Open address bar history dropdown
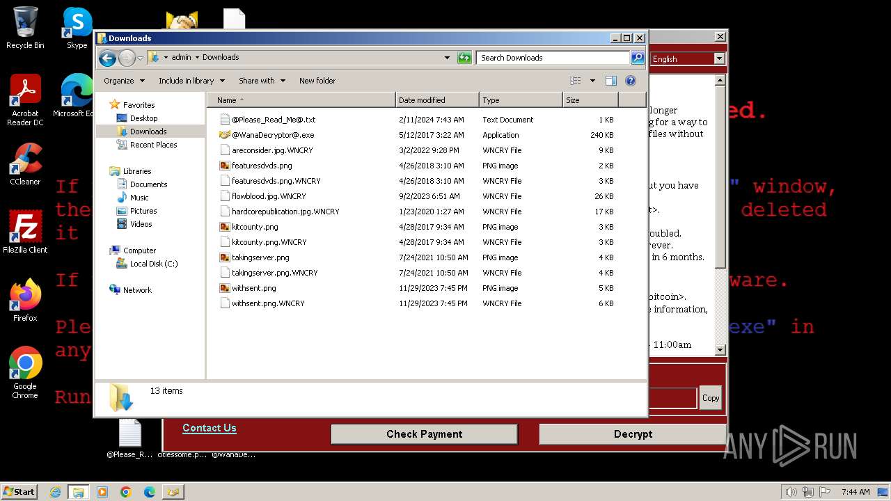 tap(447, 58)
